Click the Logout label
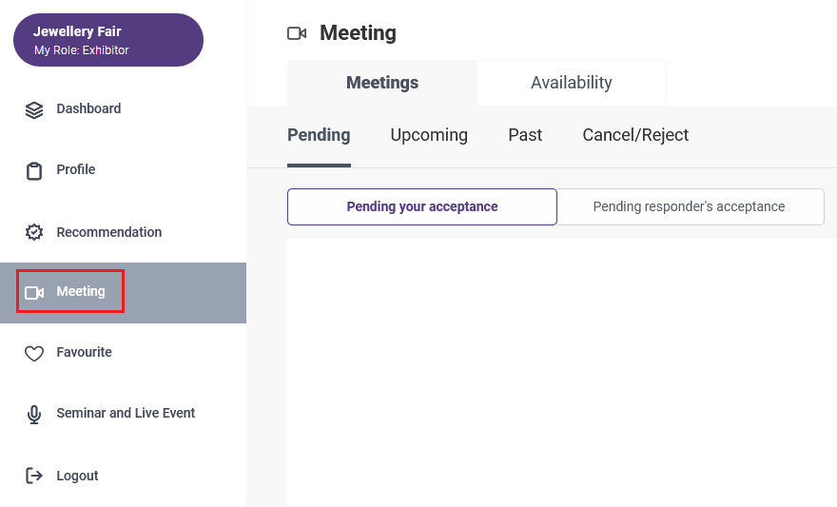This screenshot has height=507, width=837. coord(77,476)
